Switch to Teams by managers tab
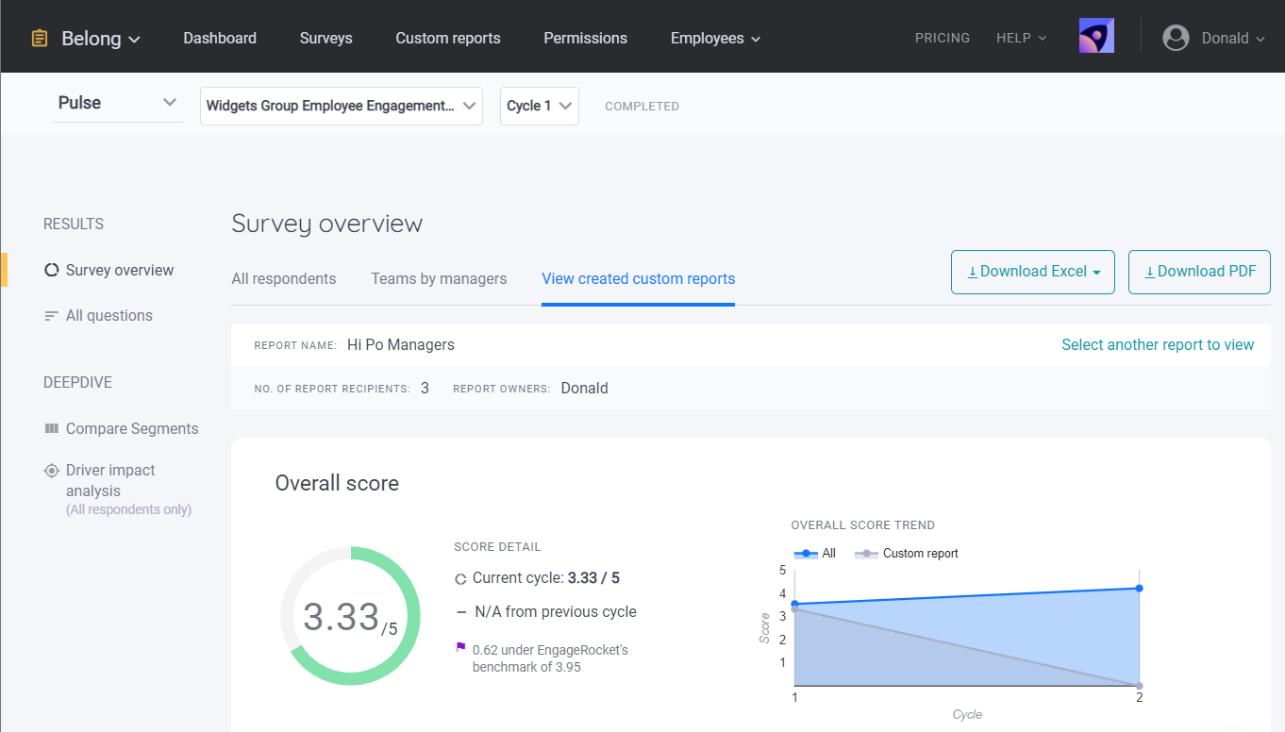Image resolution: width=1285 pixels, height=732 pixels. (439, 278)
